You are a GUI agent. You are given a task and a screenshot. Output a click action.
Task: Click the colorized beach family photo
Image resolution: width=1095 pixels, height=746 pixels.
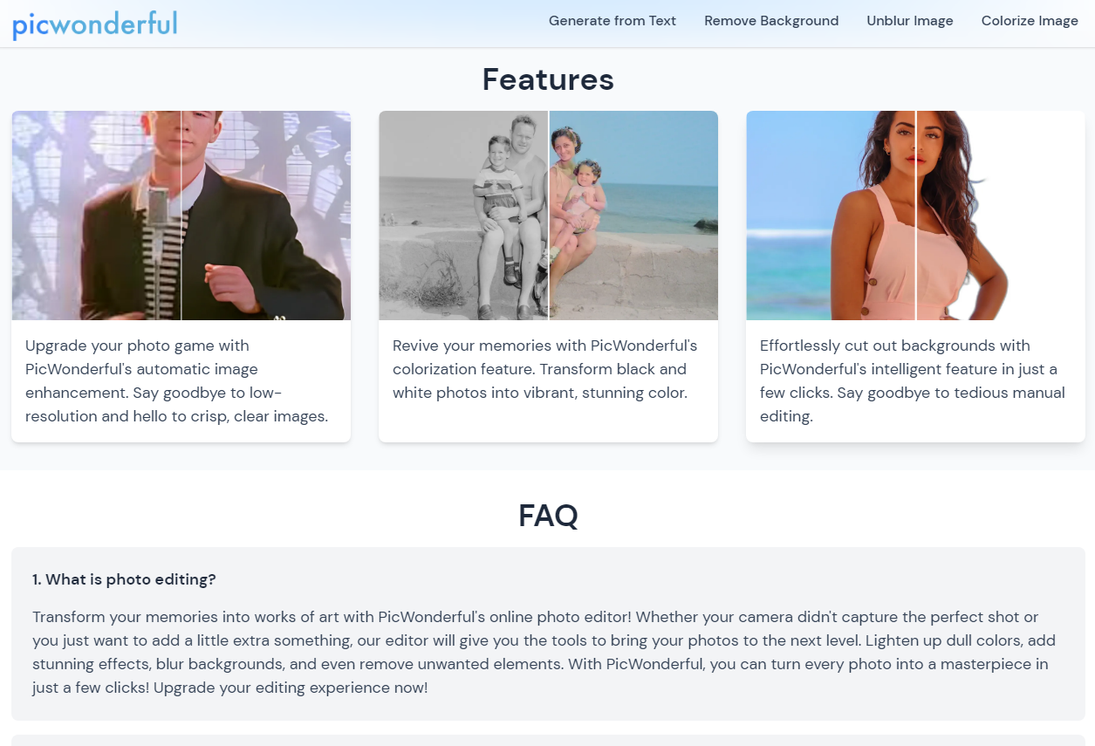coord(549,216)
